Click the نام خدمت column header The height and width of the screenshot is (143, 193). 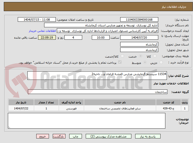[x=120, y=102]
